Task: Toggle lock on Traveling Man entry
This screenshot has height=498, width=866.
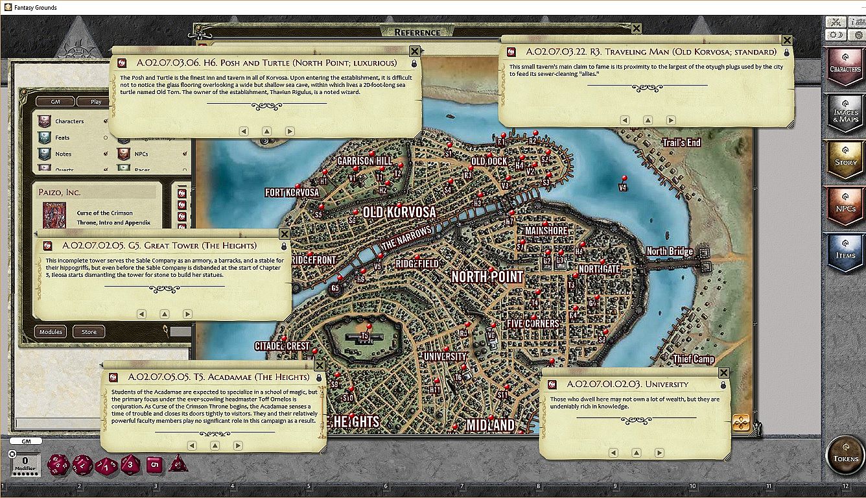Action: [x=787, y=53]
